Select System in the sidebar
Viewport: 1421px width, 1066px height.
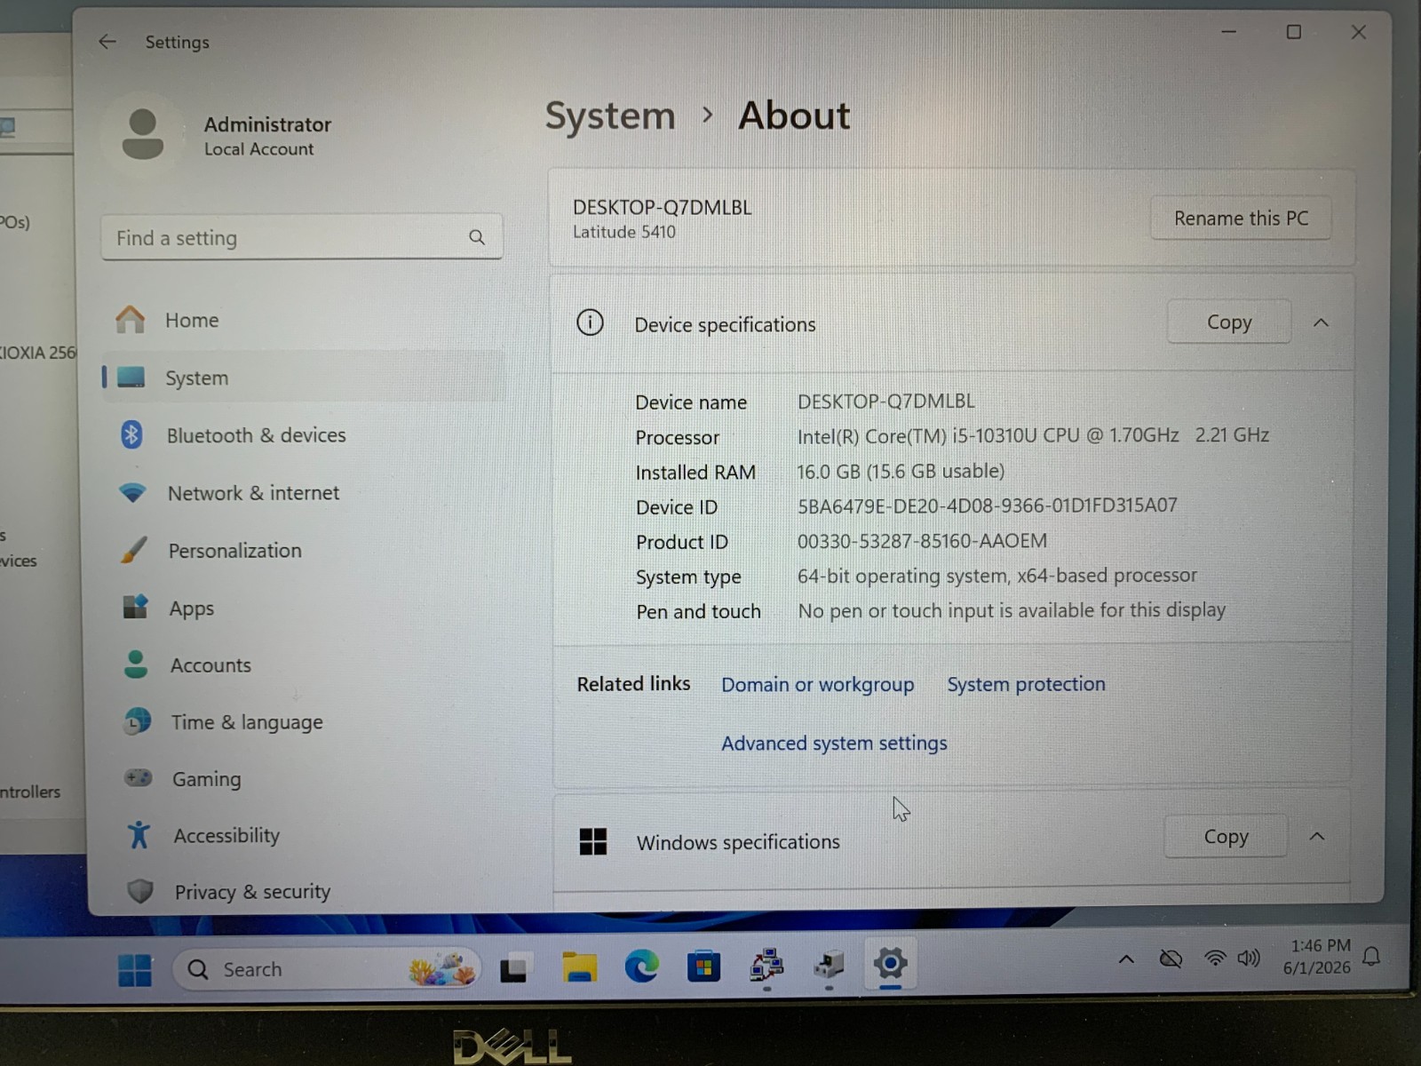[302, 378]
